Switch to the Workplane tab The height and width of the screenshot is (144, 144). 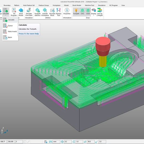[x=57, y=5]
